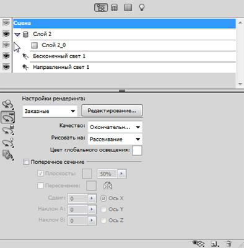Select the Filter By Lights bulb icon

[x=142, y=7]
